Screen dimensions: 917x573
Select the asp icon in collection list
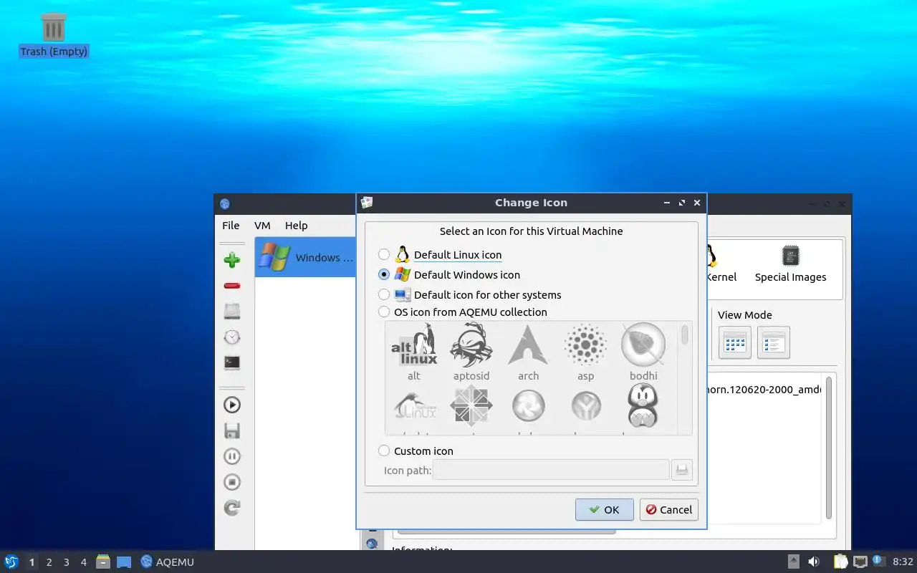tap(585, 351)
